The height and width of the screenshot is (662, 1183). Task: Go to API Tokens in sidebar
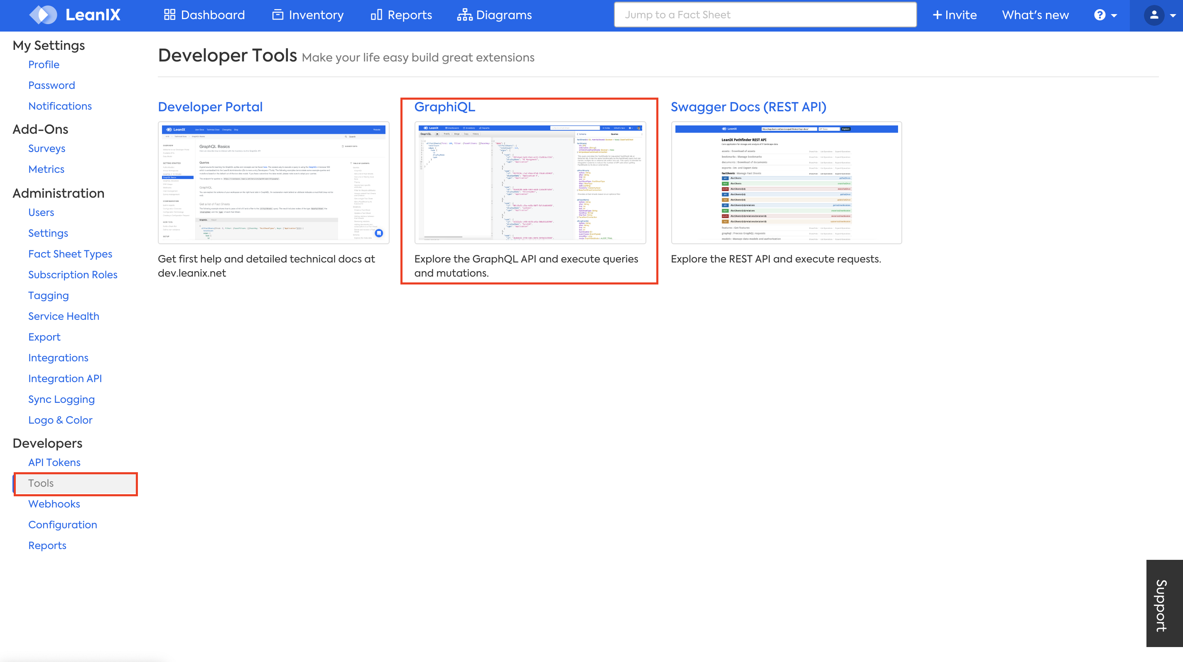point(54,462)
